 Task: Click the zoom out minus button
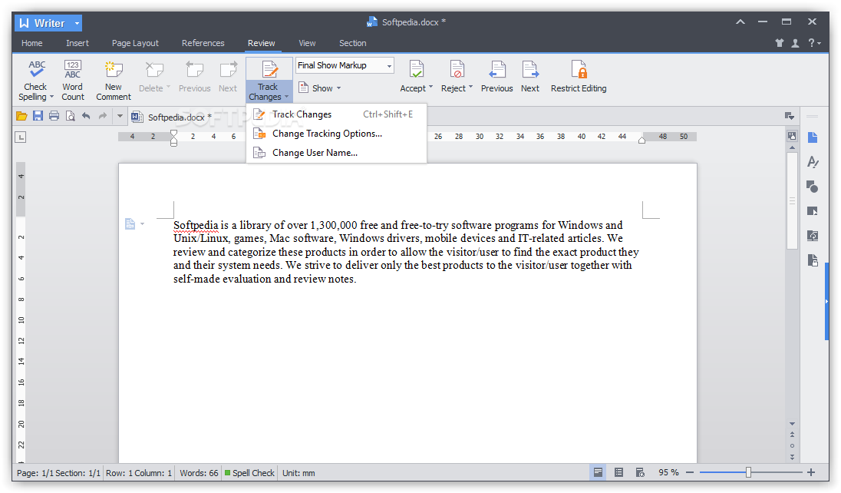click(x=690, y=472)
